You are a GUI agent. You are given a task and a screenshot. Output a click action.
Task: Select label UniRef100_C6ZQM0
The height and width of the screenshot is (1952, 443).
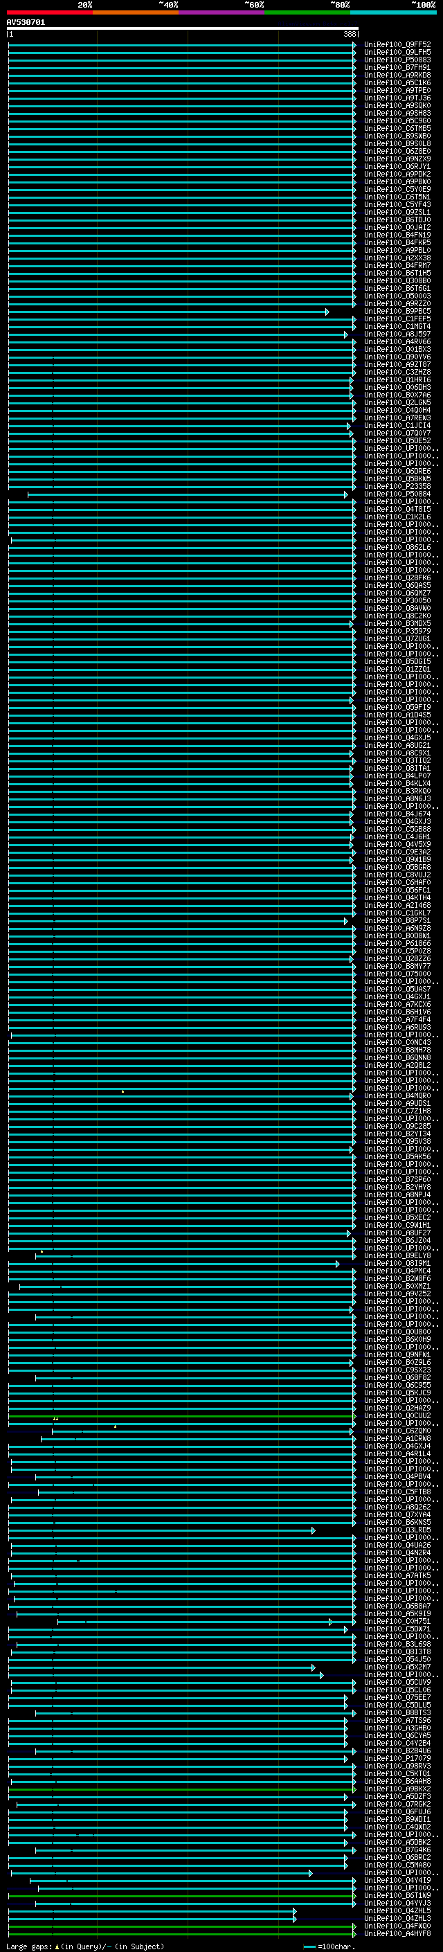397,1431
